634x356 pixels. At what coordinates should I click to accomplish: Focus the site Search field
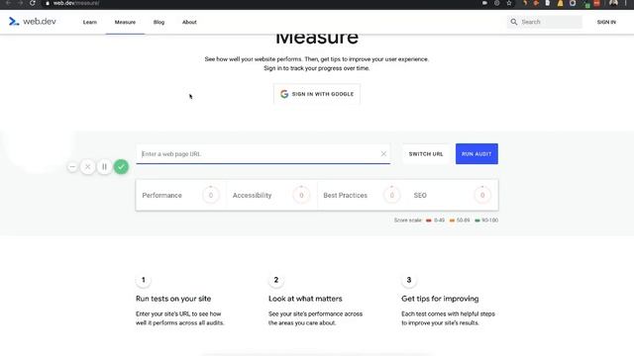[x=544, y=22]
